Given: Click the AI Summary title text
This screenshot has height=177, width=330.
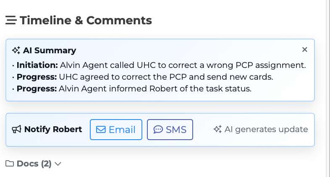Looking at the screenshot, I should click(50, 51).
